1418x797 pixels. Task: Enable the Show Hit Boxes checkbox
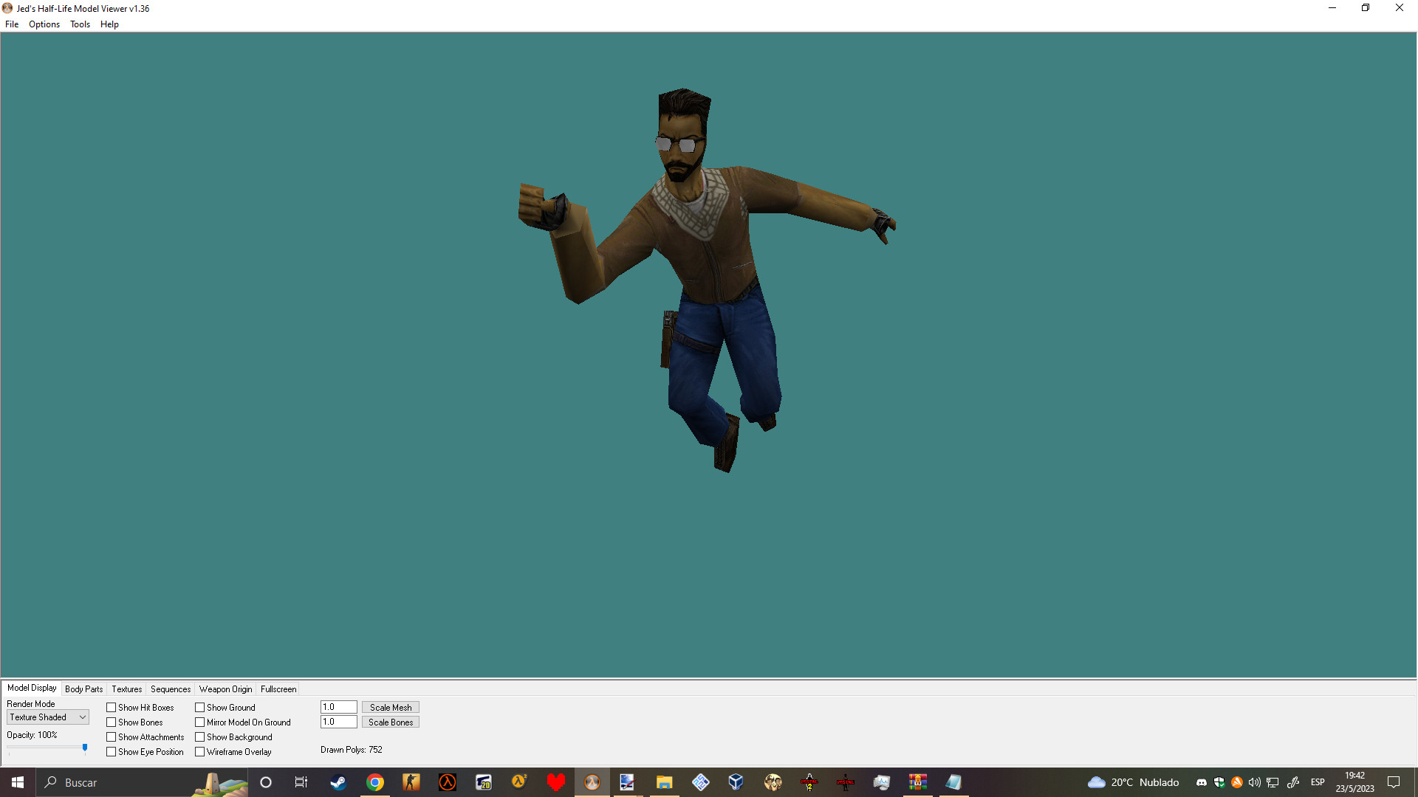pos(112,708)
